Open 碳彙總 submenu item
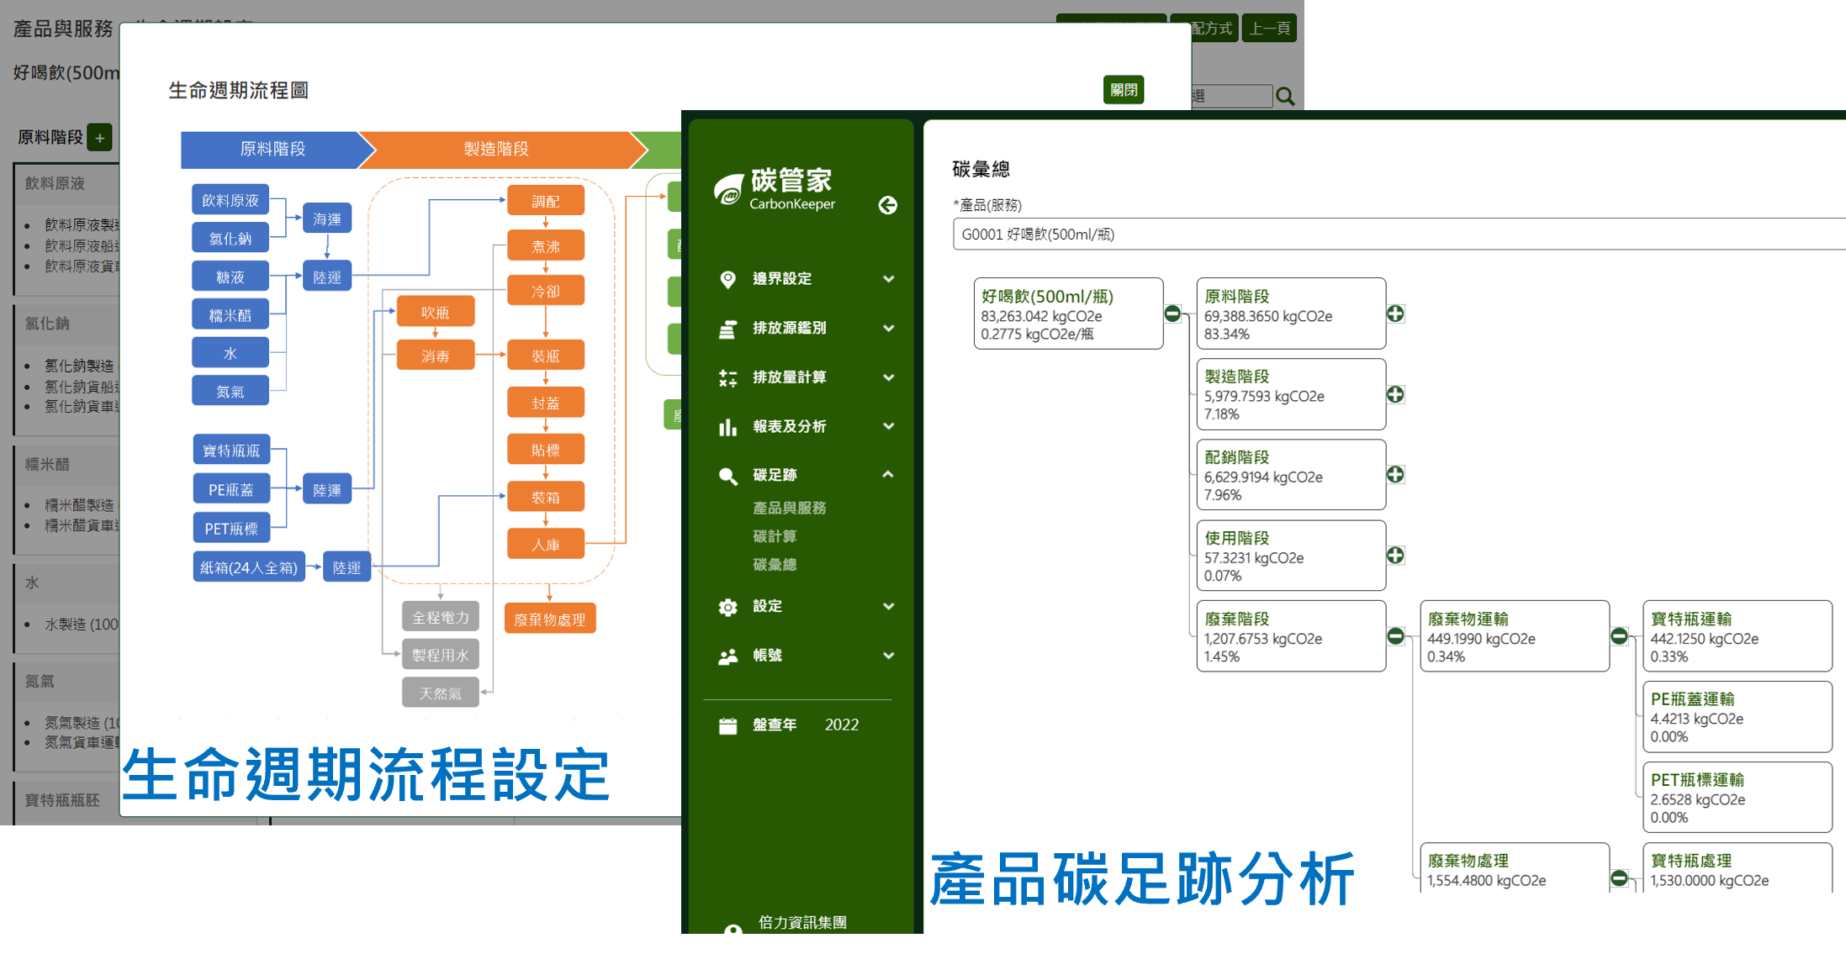The image size is (1846, 954). tap(775, 565)
